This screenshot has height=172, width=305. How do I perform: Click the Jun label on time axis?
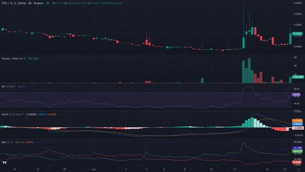94,169
